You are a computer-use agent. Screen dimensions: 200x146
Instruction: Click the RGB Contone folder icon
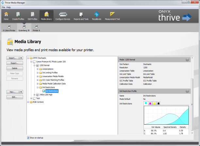tap(31, 102)
